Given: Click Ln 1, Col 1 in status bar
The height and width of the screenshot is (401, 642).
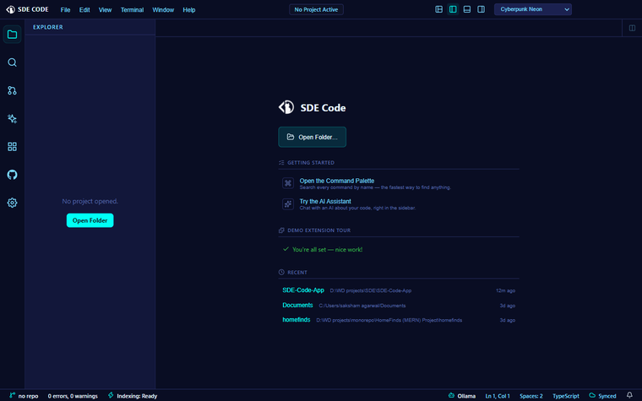Looking at the screenshot, I should pos(498,396).
